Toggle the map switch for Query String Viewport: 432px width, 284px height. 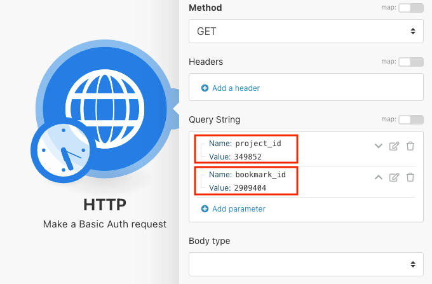click(x=410, y=119)
